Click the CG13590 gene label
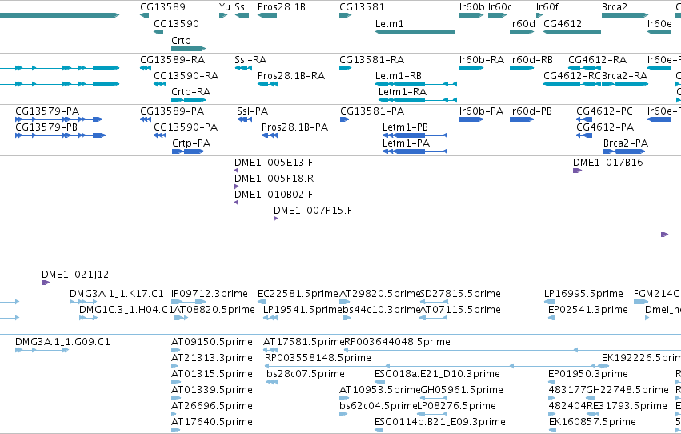Image resolution: width=681 pixels, height=434 pixels. [x=176, y=24]
